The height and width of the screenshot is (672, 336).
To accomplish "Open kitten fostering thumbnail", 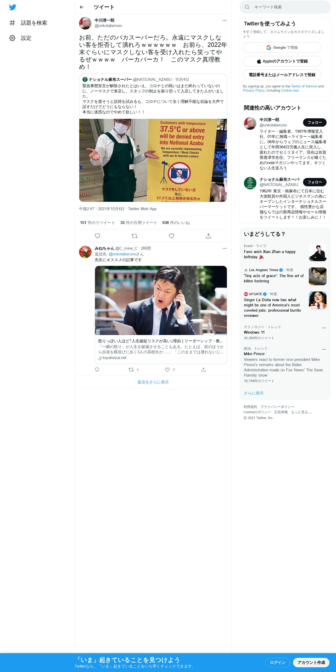I will click(318, 276).
